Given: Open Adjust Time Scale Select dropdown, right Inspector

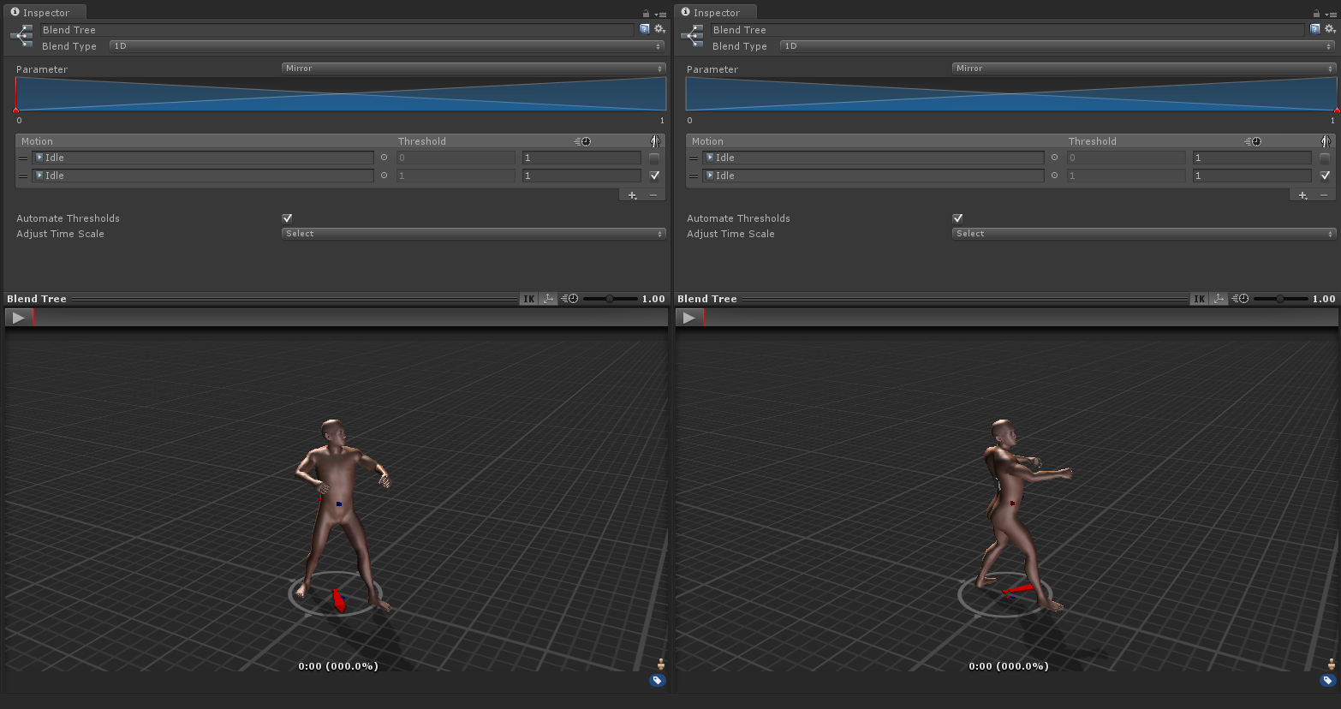Looking at the screenshot, I should click(1144, 234).
